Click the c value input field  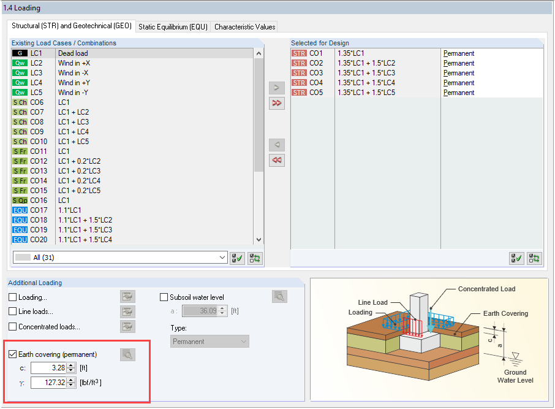tap(49, 368)
